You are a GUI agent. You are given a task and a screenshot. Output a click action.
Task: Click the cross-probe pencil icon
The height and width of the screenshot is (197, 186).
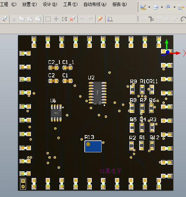click(x=100, y=19)
